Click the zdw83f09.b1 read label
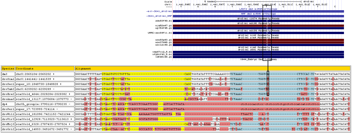 click(164, 21)
